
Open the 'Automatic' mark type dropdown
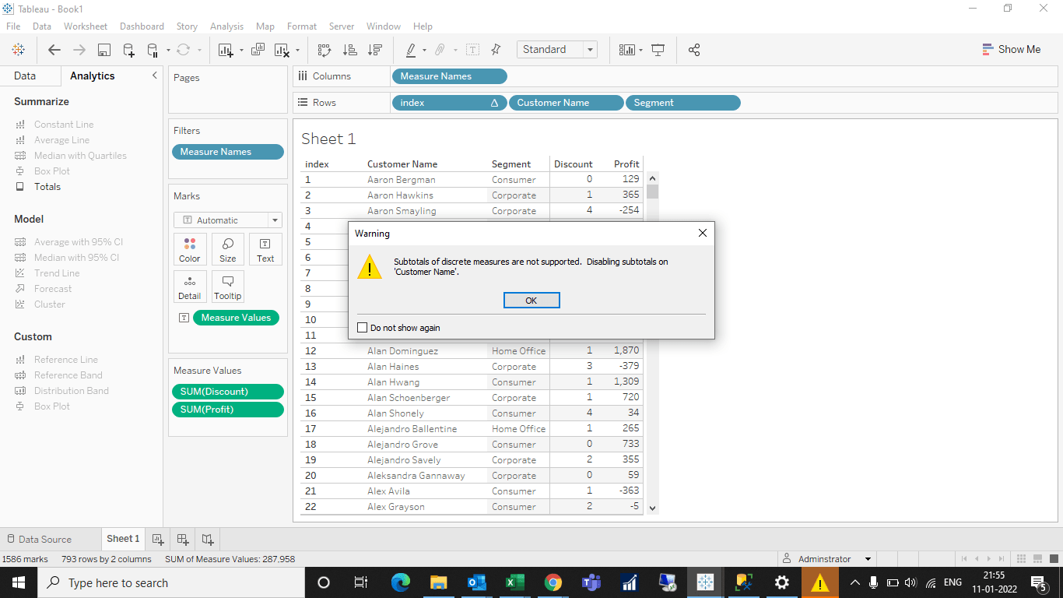pos(275,220)
